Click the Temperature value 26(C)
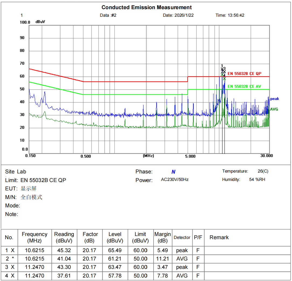292x281 pixels. (263, 171)
